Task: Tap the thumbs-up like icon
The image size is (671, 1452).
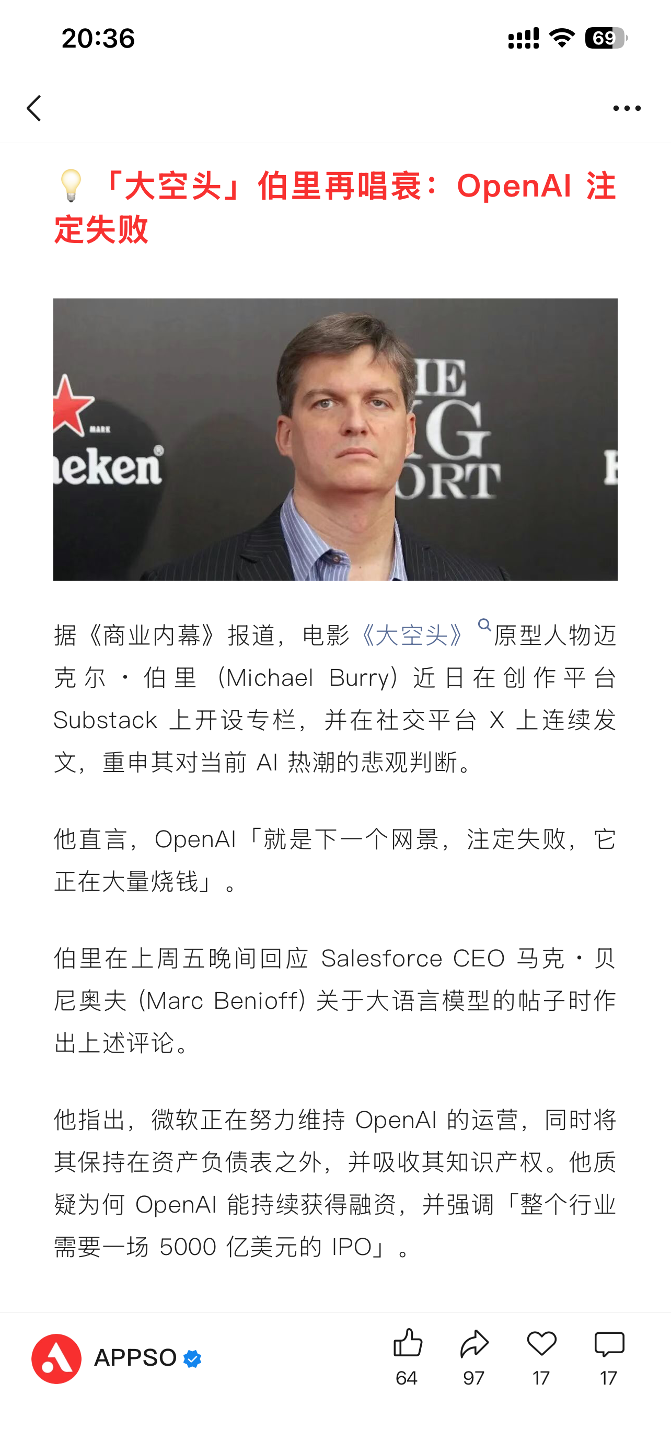Action: (x=407, y=1343)
